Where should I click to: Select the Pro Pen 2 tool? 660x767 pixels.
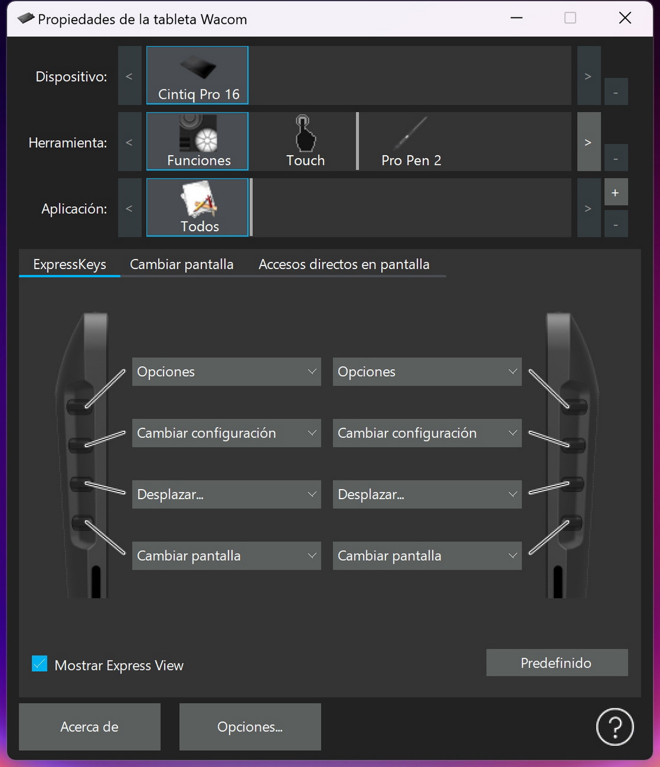[411, 141]
